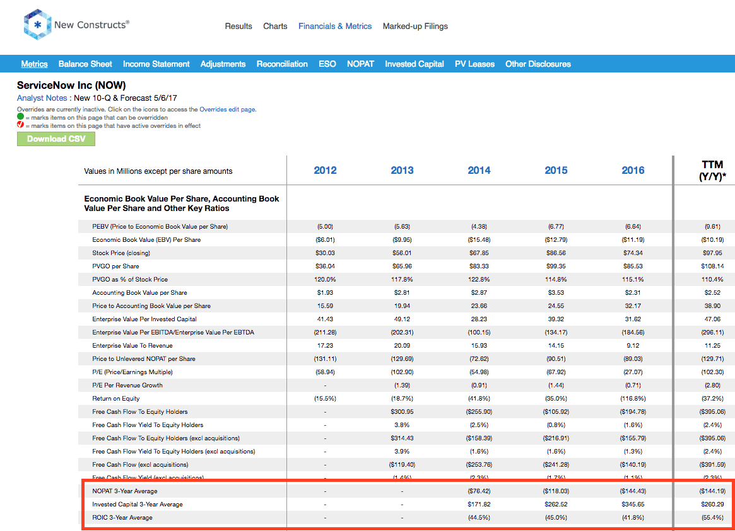
Task: Select the PVGO per Share row label
Action: [115, 266]
